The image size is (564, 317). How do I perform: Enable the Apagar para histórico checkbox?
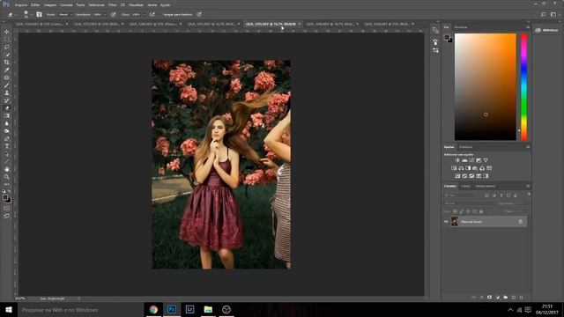coord(160,15)
